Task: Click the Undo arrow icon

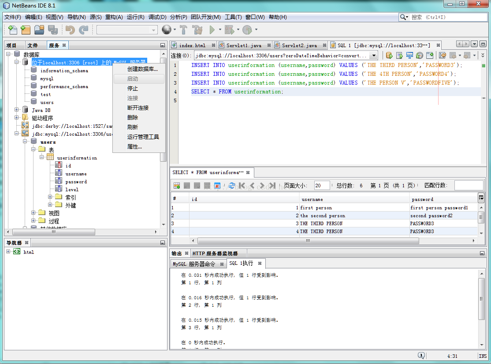Action: tap(70, 30)
